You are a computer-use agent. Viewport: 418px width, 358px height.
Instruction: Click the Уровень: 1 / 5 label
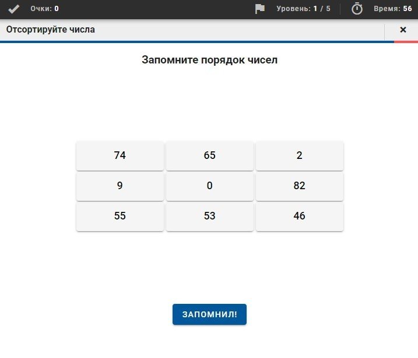(303, 9)
